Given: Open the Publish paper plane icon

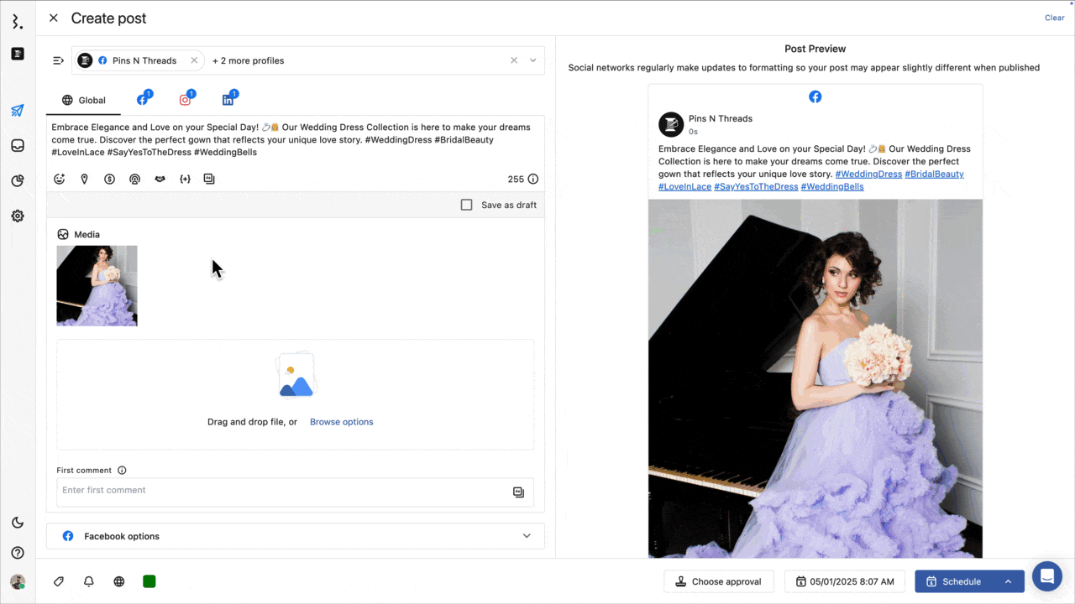Looking at the screenshot, I should pos(18,111).
